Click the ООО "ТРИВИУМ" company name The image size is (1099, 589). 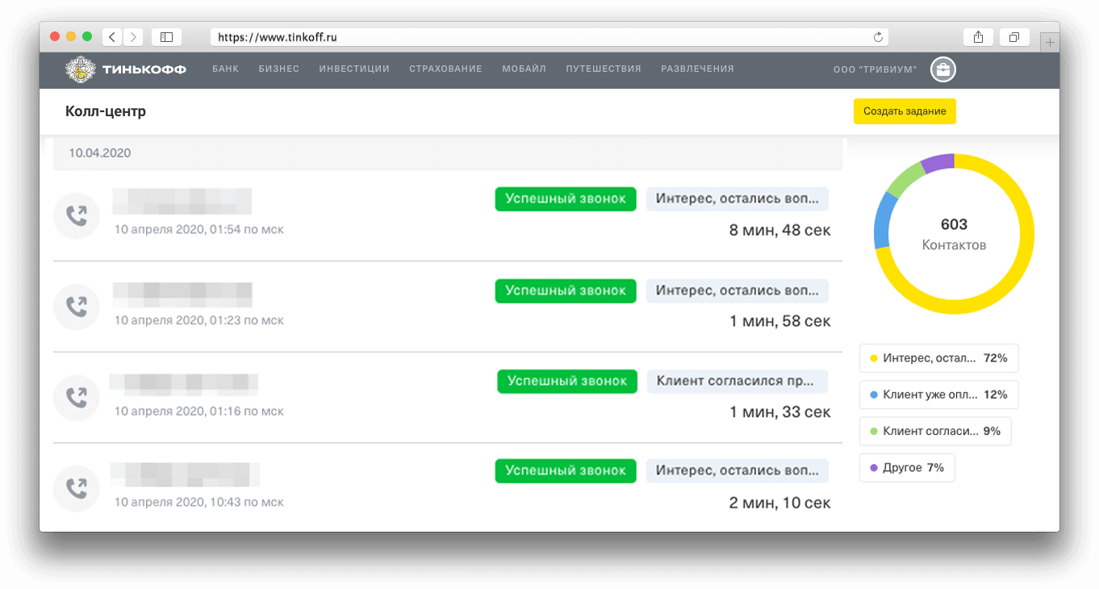[x=875, y=70]
